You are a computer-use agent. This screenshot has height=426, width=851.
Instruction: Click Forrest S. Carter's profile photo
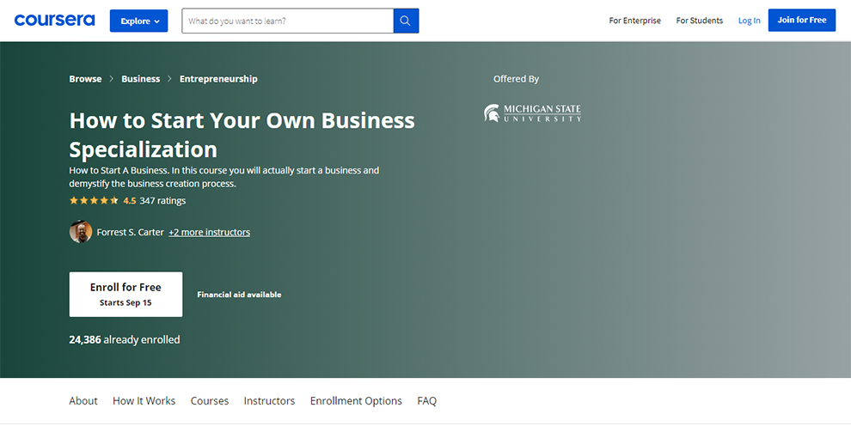pos(80,232)
